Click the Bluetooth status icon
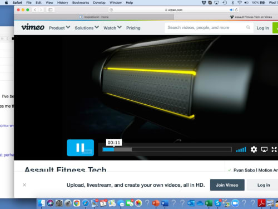 [233, 3]
